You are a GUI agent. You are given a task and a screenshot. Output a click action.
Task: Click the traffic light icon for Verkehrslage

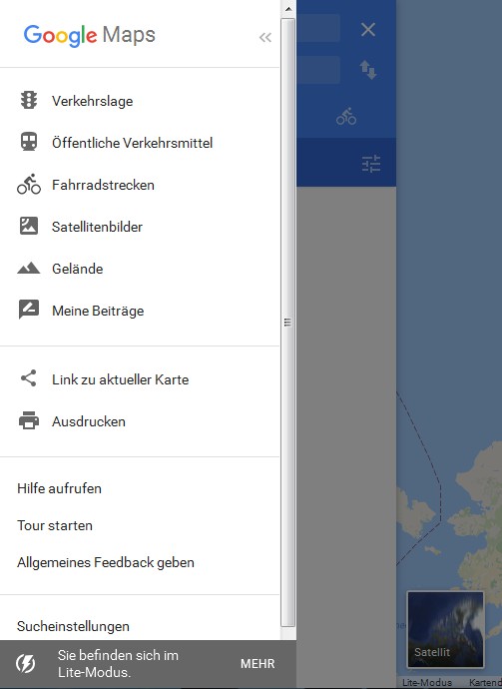coord(29,100)
